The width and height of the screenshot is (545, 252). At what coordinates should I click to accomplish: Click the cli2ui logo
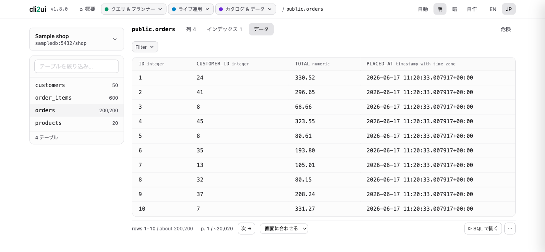click(x=38, y=9)
